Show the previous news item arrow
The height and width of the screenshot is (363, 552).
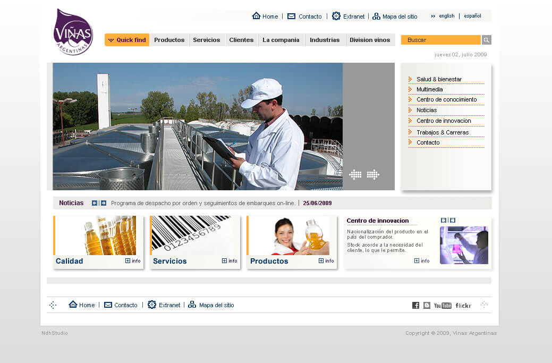click(x=95, y=203)
